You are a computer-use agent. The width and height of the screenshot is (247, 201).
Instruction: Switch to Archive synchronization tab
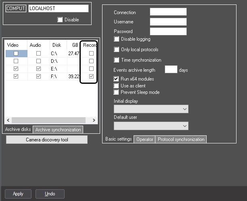click(58, 130)
